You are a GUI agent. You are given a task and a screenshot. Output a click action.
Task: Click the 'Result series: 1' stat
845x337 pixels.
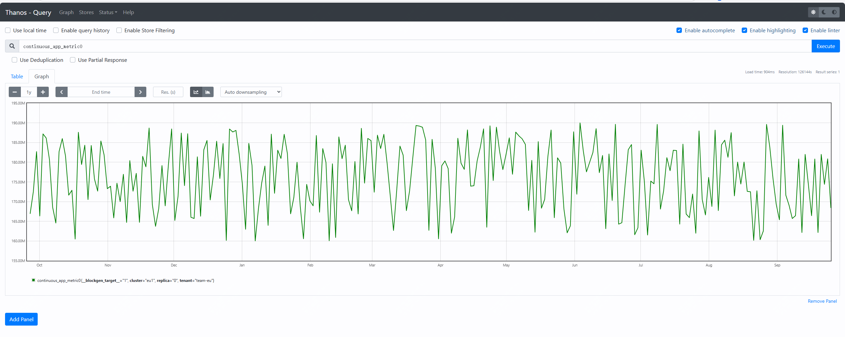click(x=828, y=72)
